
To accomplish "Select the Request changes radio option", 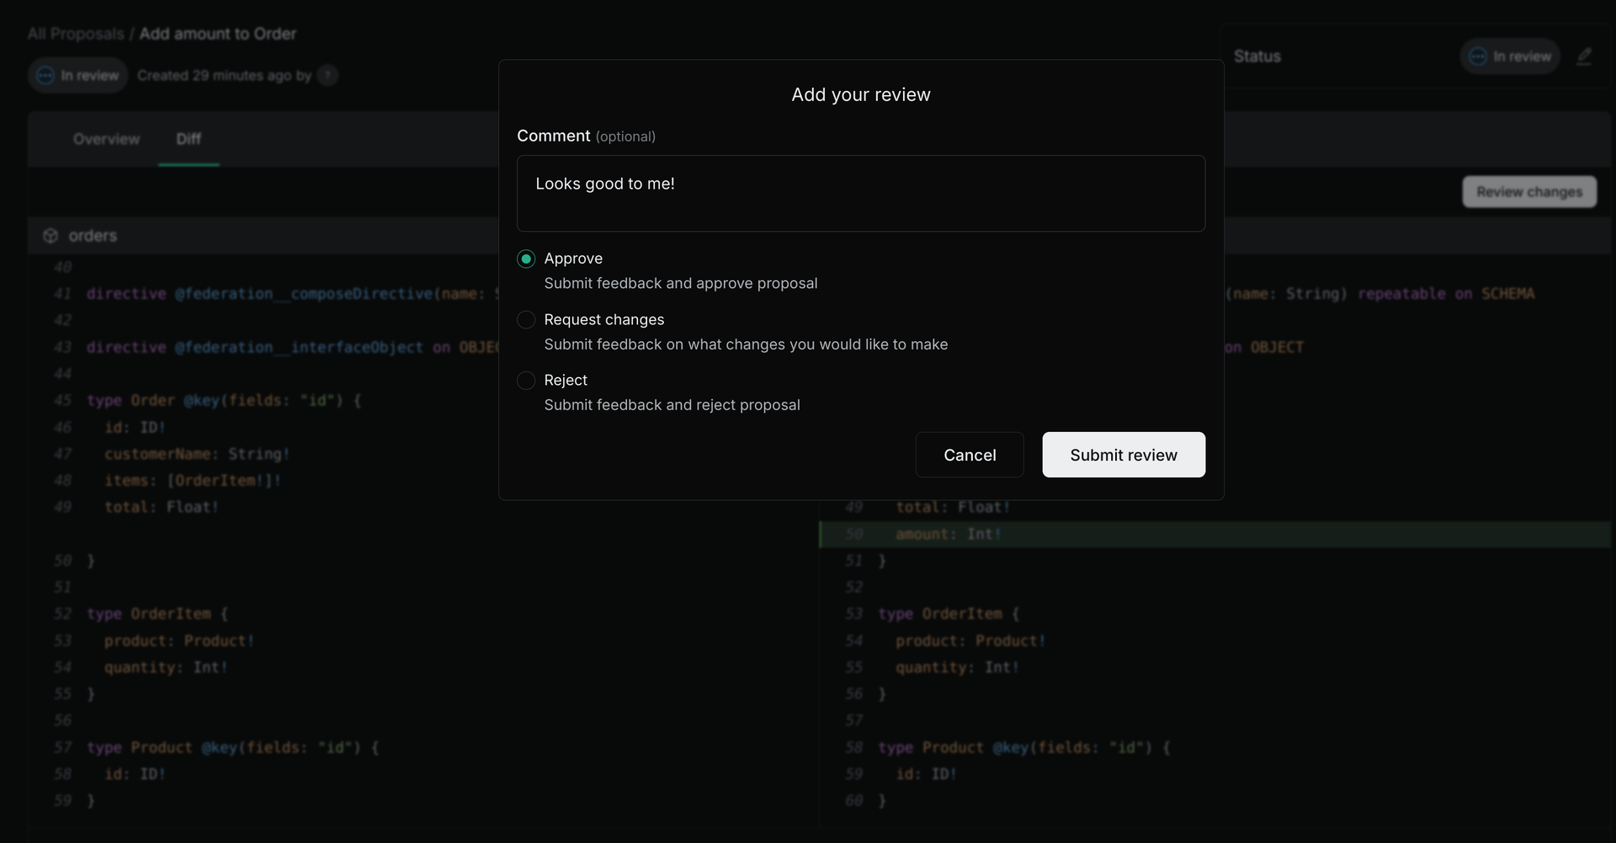I will pos(526,320).
